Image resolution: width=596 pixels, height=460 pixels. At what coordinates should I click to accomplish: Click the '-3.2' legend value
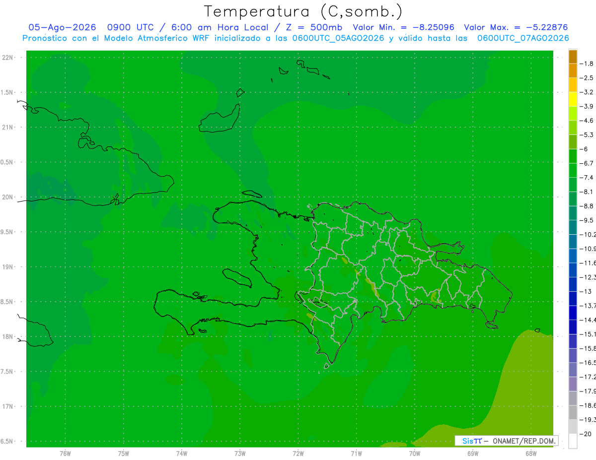coord(587,92)
